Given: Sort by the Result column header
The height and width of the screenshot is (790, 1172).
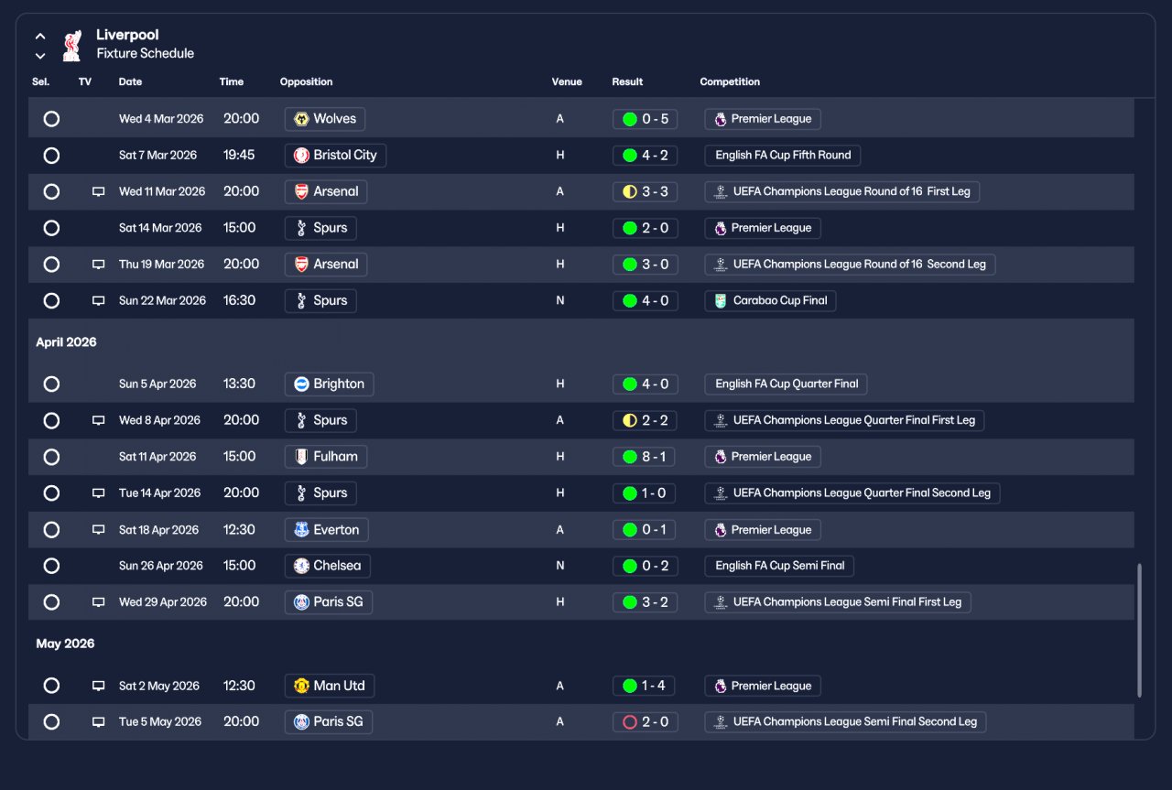Looking at the screenshot, I should pyautogui.click(x=627, y=81).
